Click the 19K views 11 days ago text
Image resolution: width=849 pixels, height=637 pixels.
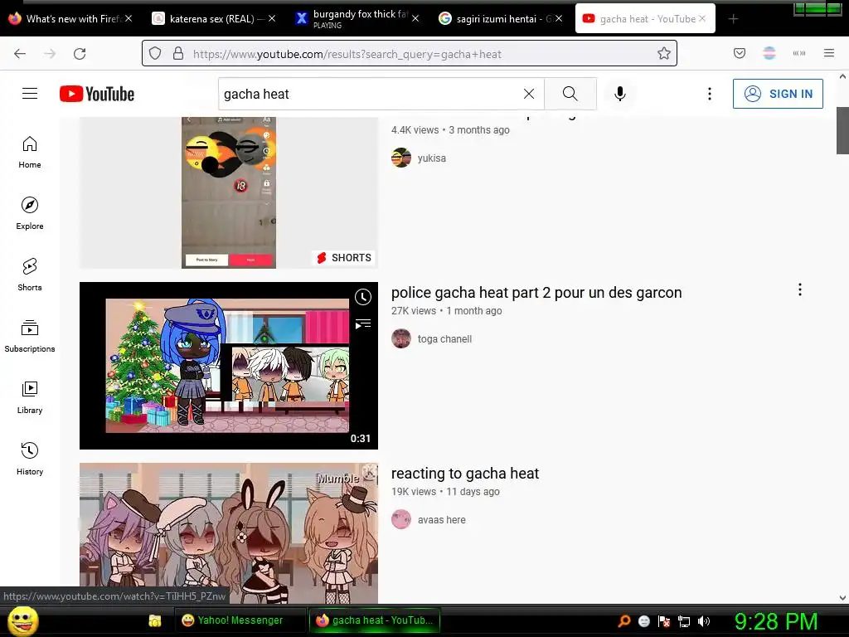coord(445,492)
